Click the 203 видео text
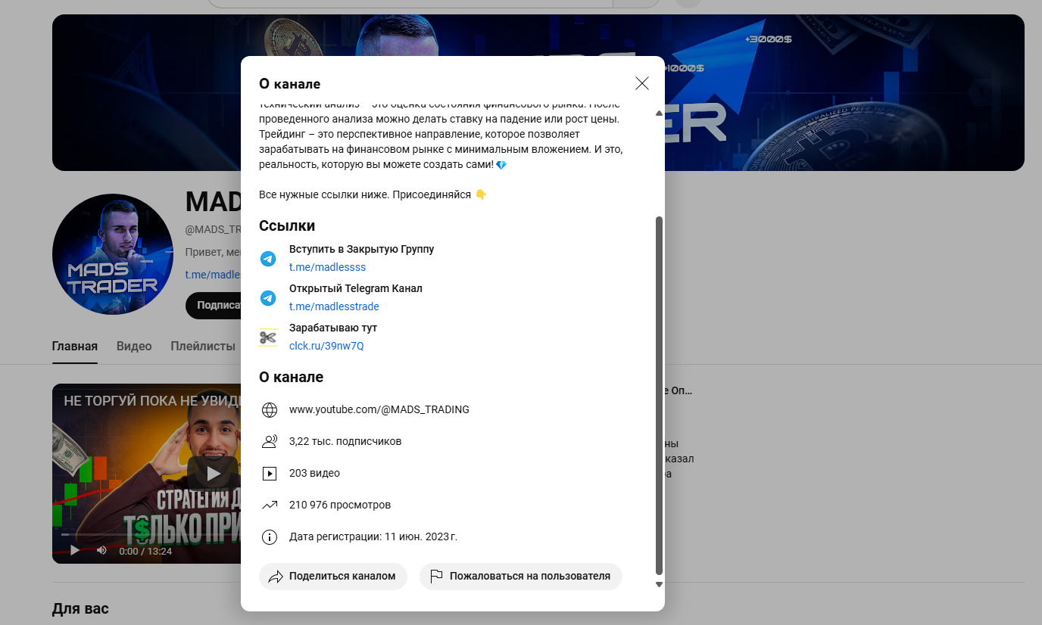The width and height of the screenshot is (1042, 625). [x=314, y=473]
